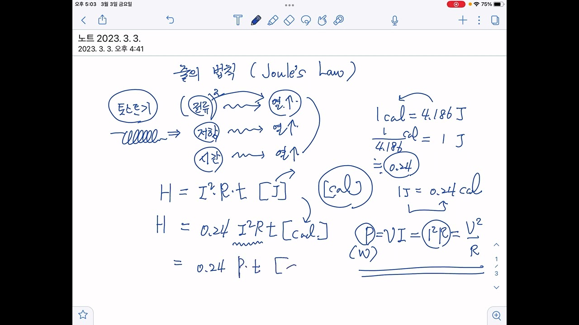Go back with the chevron arrow

(83, 20)
